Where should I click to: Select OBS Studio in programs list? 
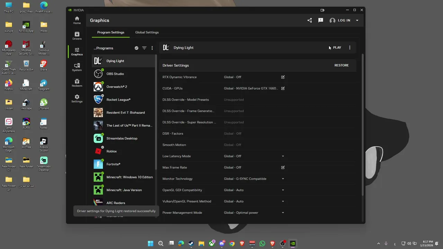point(124,74)
